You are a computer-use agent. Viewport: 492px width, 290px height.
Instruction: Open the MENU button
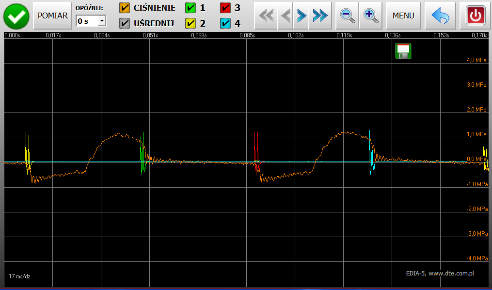(403, 16)
